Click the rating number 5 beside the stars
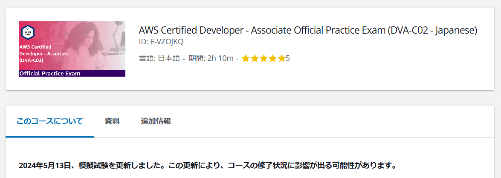The image size is (501, 178). click(x=287, y=58)
